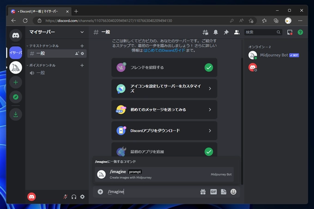Add page to favorites star icon
This screenshot has height=209, width=314.
click(251, 21)
